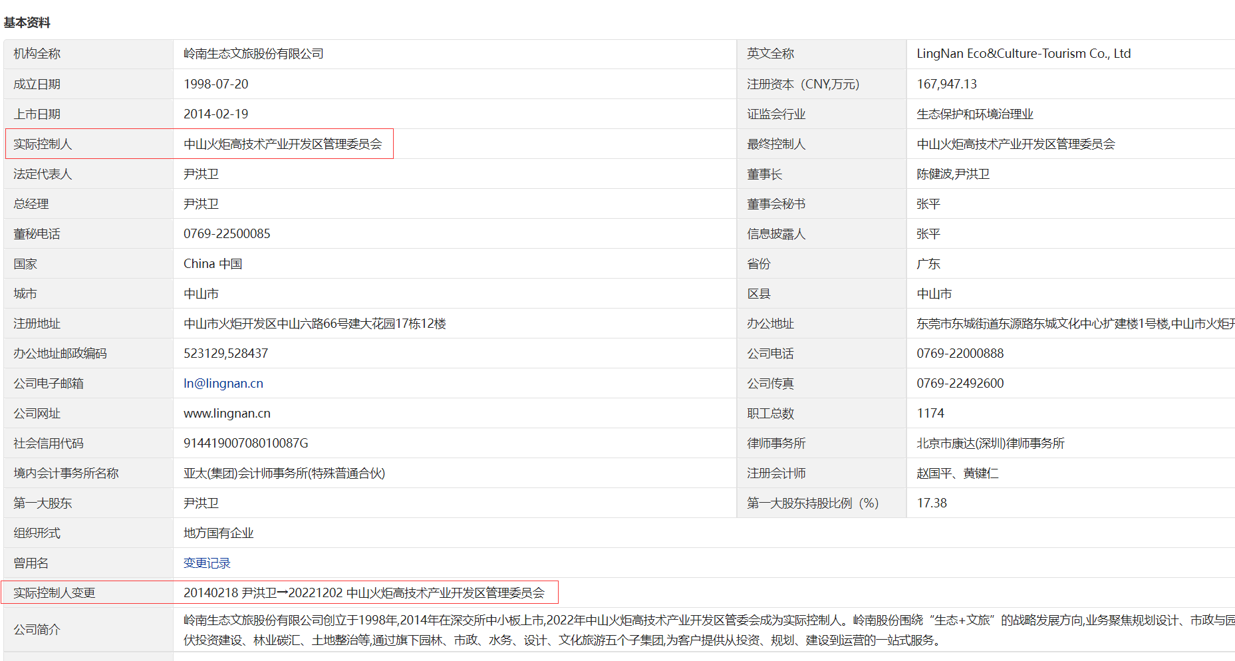Click registered accountants 赵国平、黄健仁

958,473
